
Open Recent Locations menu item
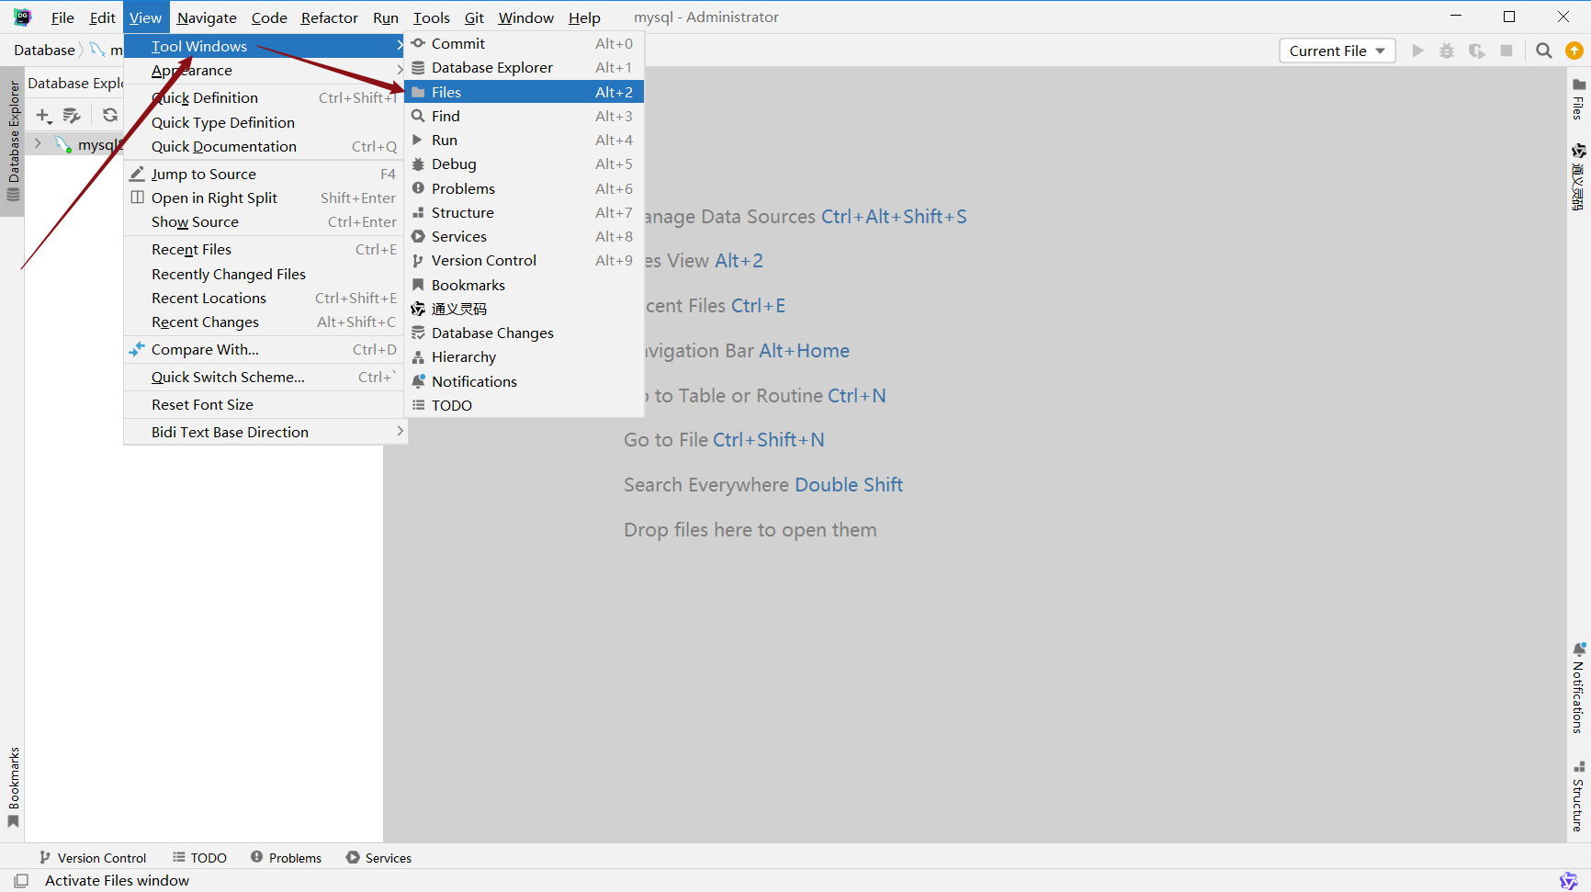(x=265, y=298)
